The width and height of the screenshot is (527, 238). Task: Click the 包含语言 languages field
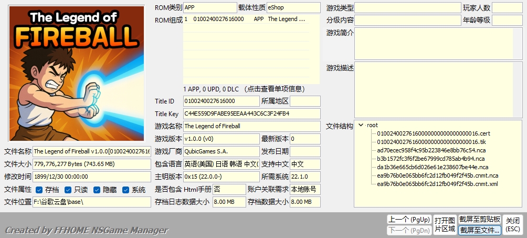222,164
